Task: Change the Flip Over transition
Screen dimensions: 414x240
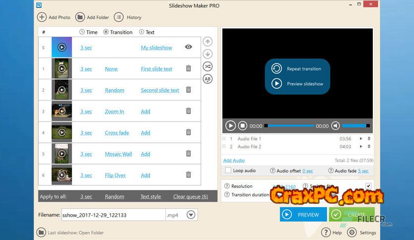Action: 115,175
